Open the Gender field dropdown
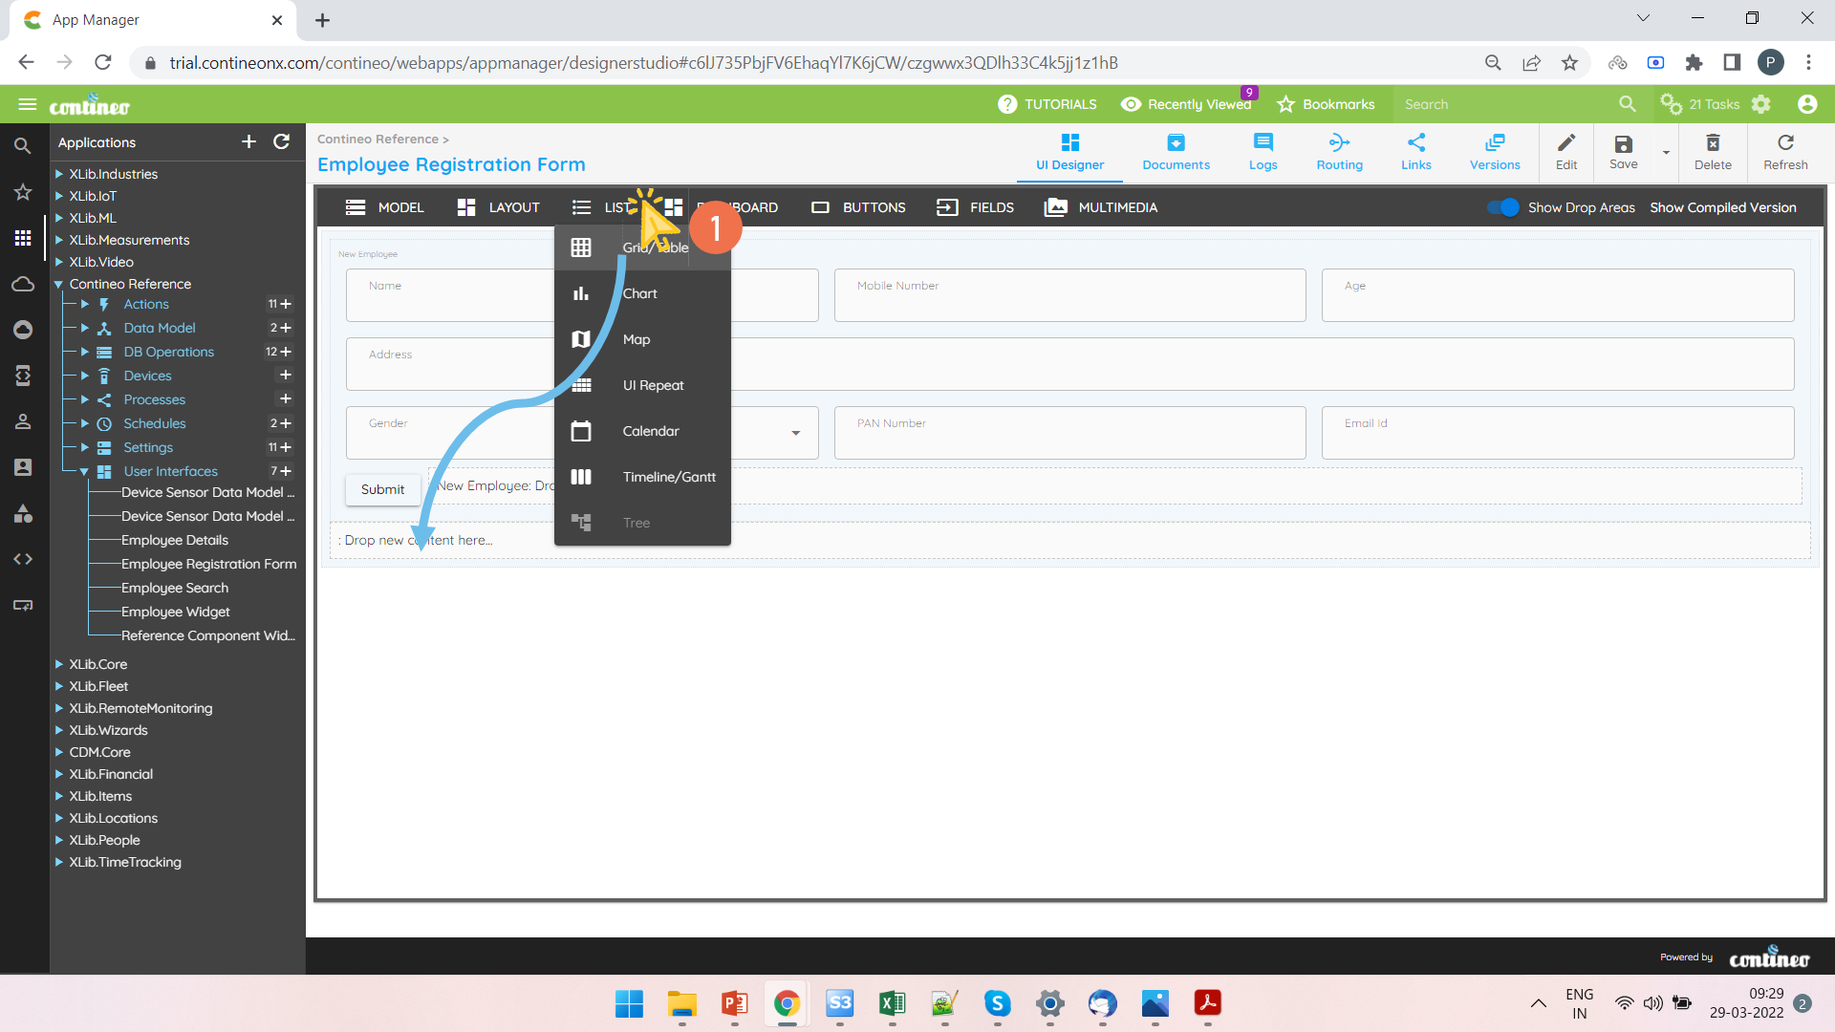The width and height of the screenshot is (1835, 1032). pos(794,433)
